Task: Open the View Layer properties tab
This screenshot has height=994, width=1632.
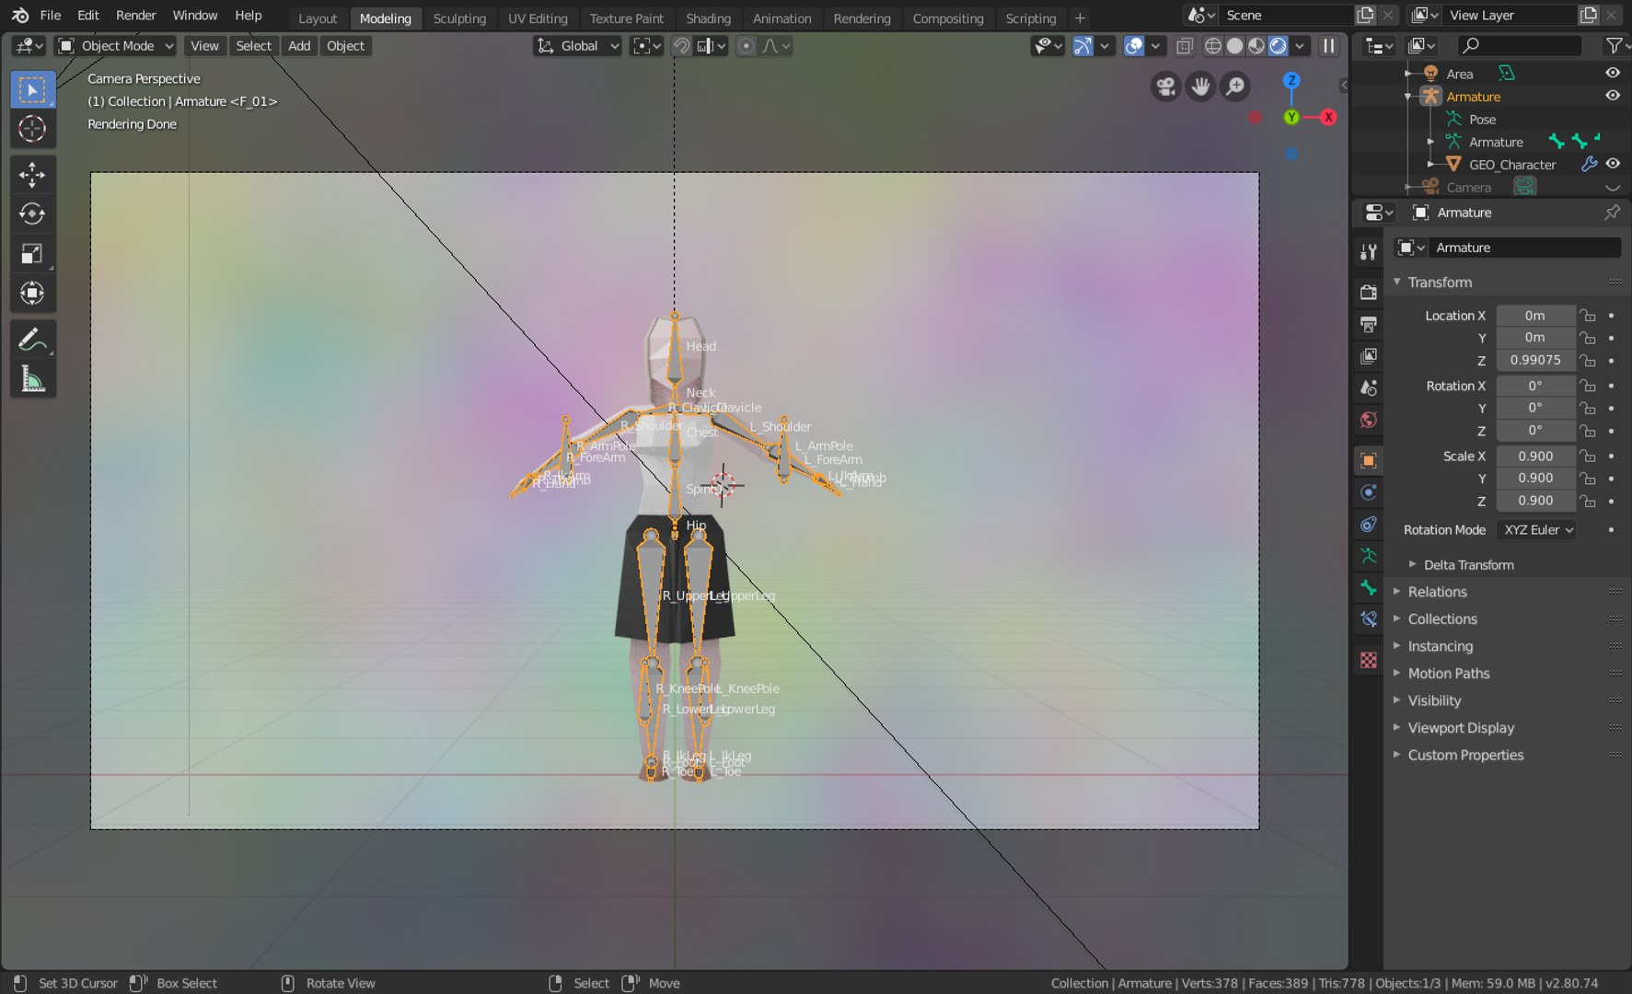Action: (x=1369, y=356)
